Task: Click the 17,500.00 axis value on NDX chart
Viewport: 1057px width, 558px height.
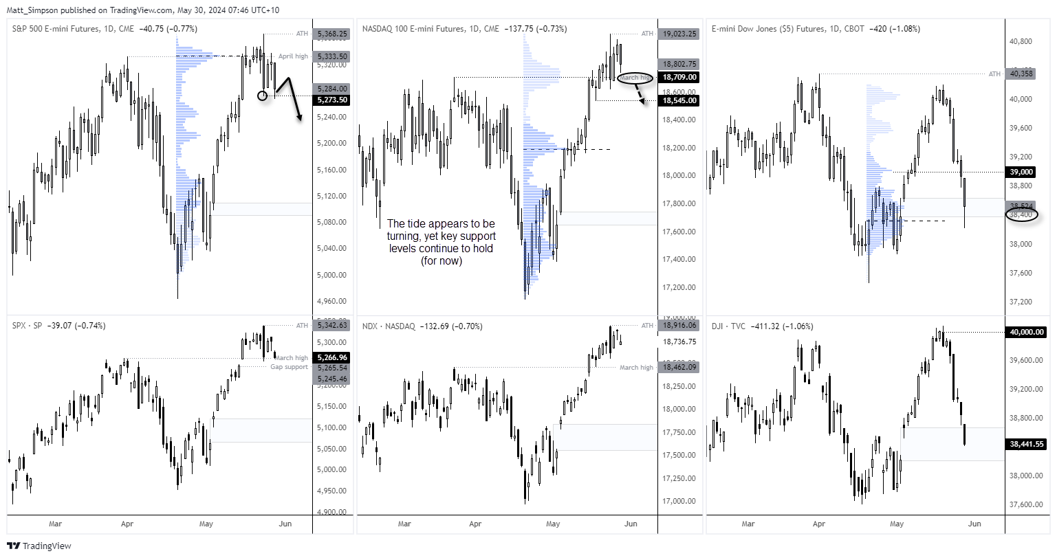Action: click(x=679, y=455)
